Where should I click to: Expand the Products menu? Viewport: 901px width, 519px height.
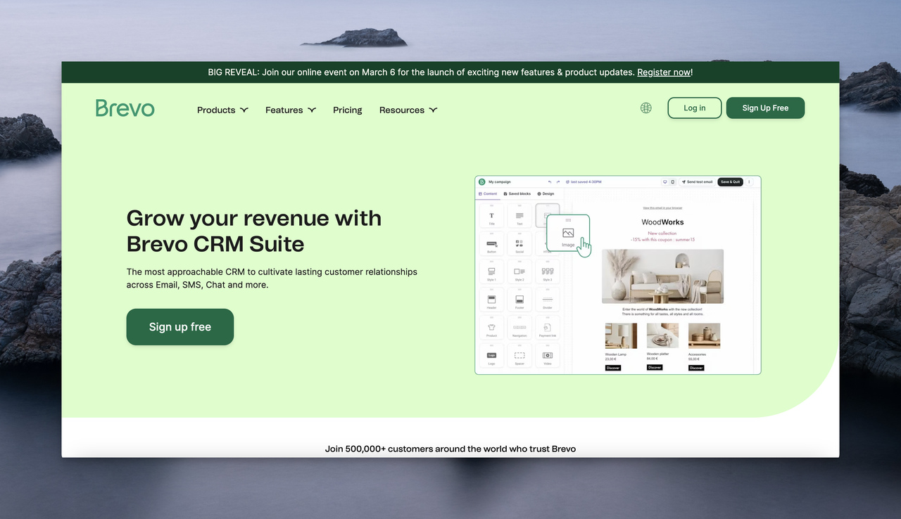coord(222,110)
